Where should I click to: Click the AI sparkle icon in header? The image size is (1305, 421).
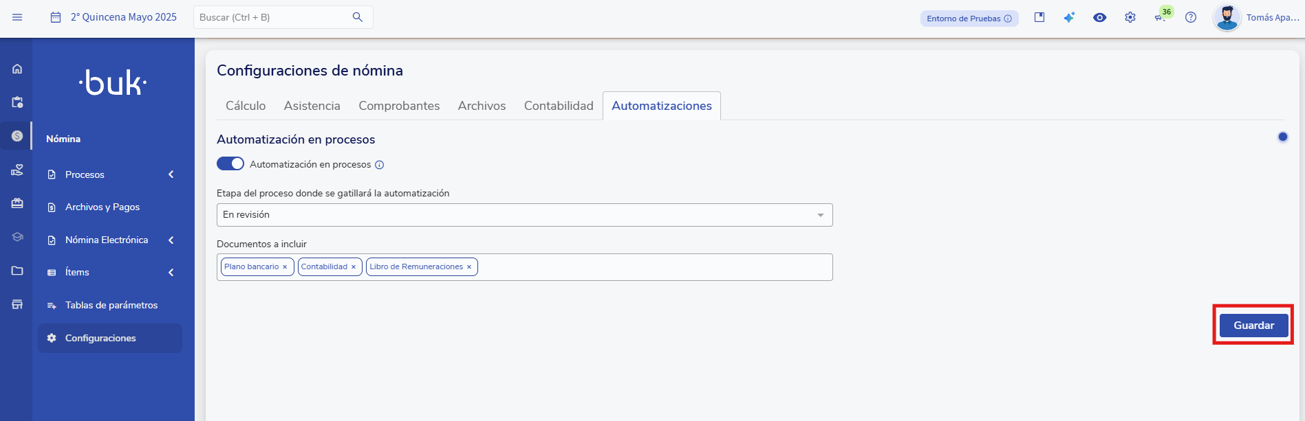tap(1069, 17)
